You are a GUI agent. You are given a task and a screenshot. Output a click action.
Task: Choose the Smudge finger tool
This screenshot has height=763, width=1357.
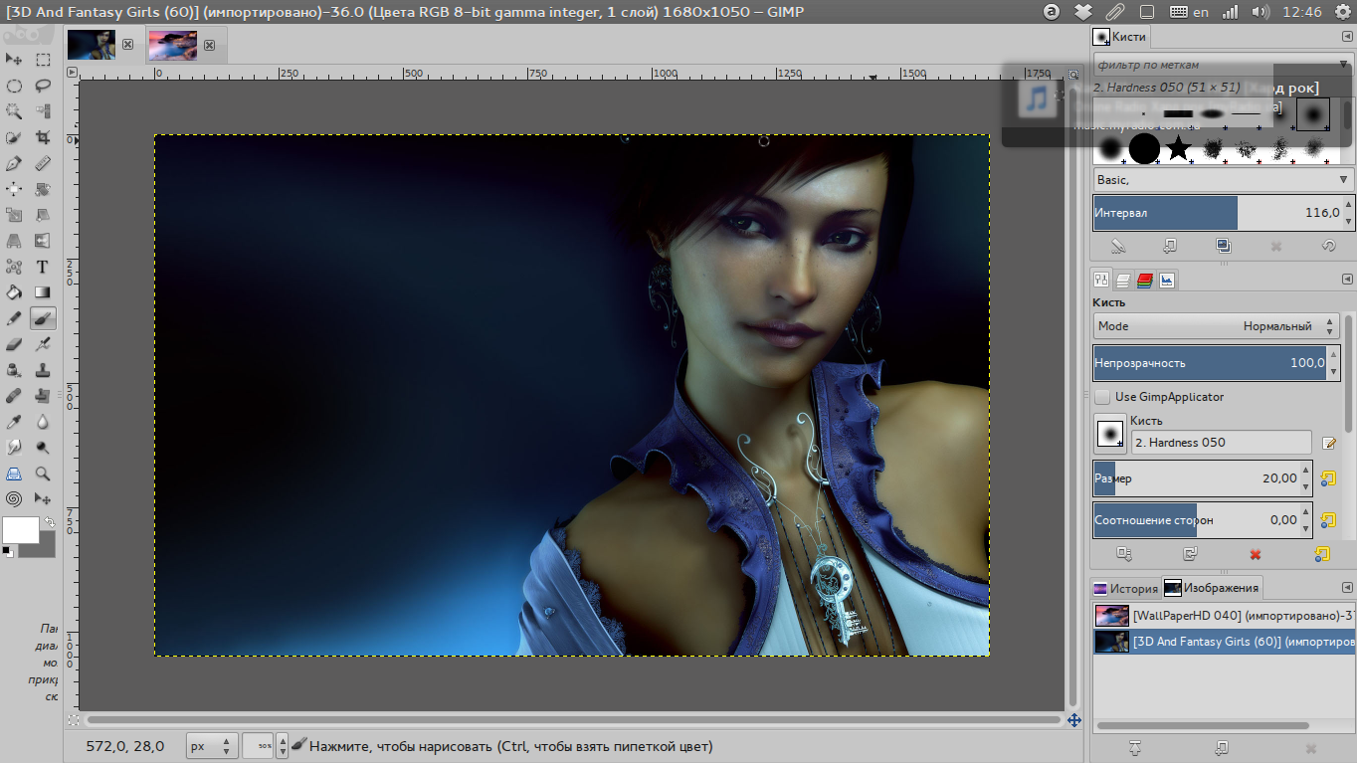pyautogui.click(x=14, y=448)
